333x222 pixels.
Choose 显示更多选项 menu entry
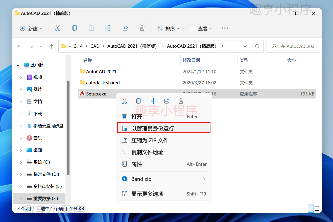point(164,194)
